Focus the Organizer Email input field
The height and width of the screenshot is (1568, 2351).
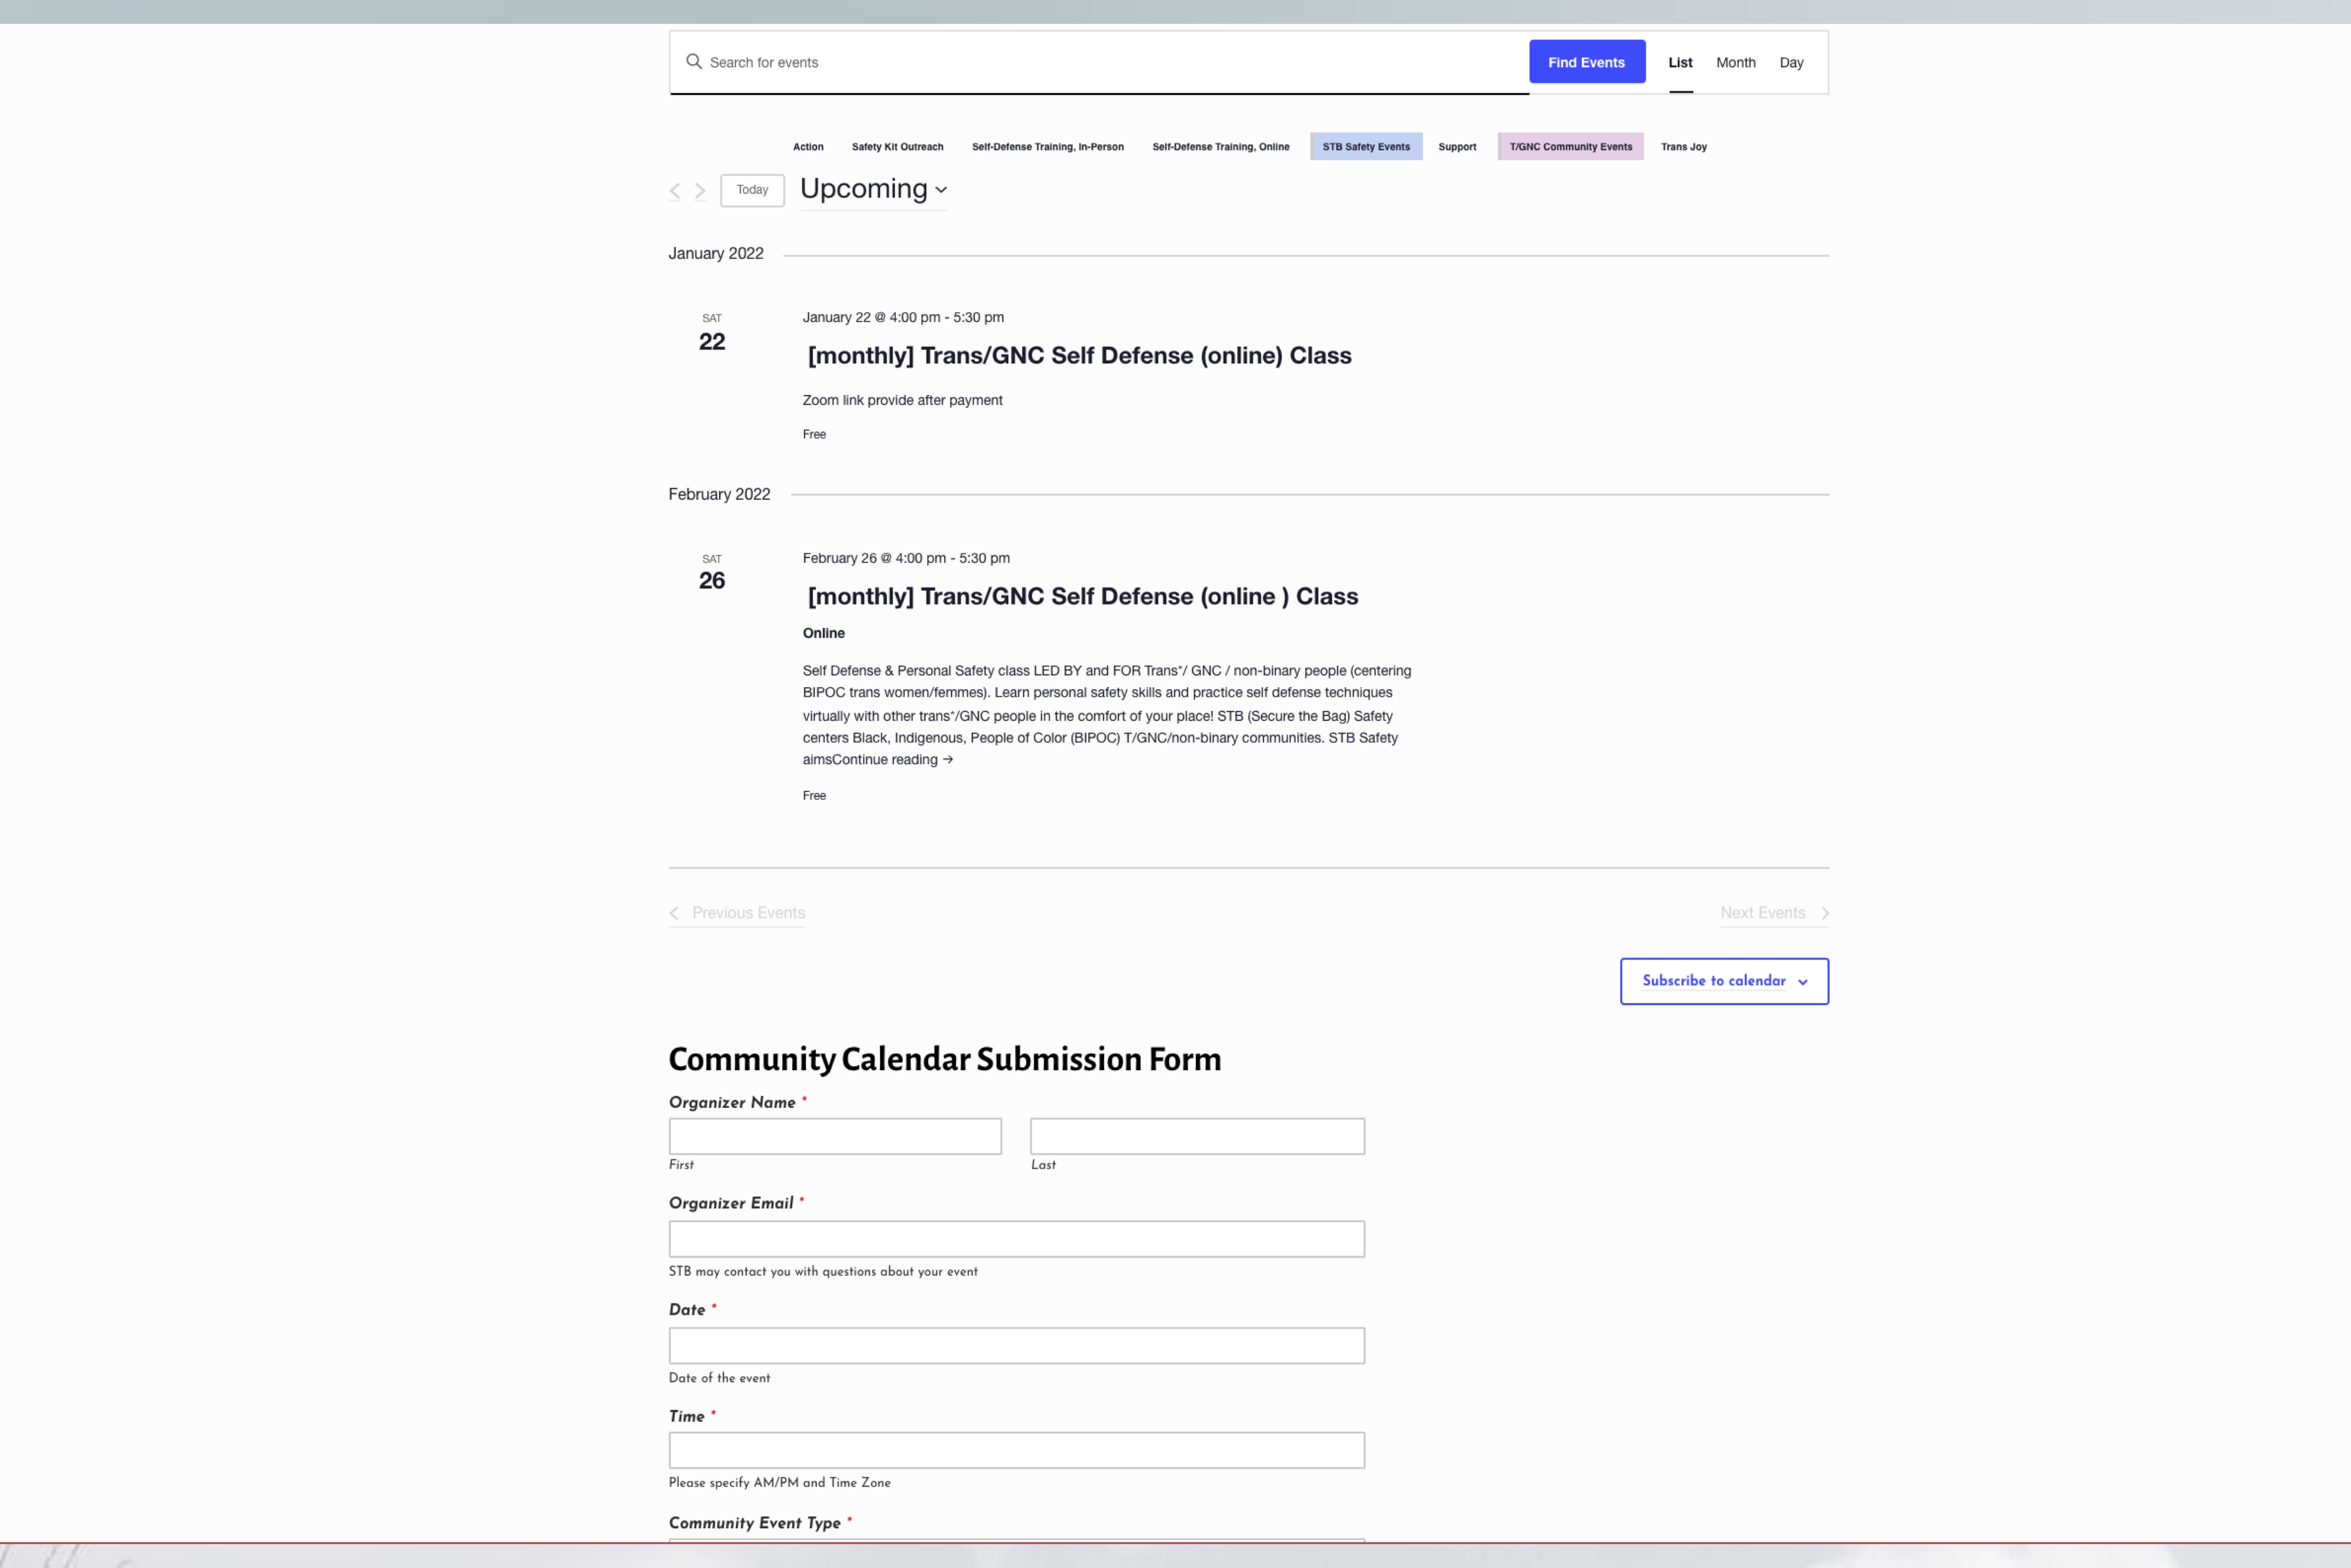pos(1016,1239)
